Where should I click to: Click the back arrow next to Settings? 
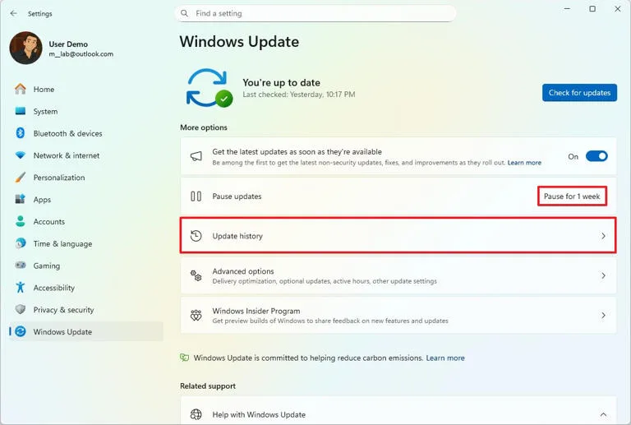coord(14,13)
